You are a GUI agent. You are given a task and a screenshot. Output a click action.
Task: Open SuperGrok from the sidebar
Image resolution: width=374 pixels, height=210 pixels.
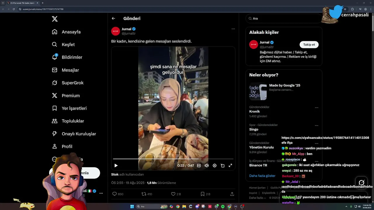click(67, 83)
